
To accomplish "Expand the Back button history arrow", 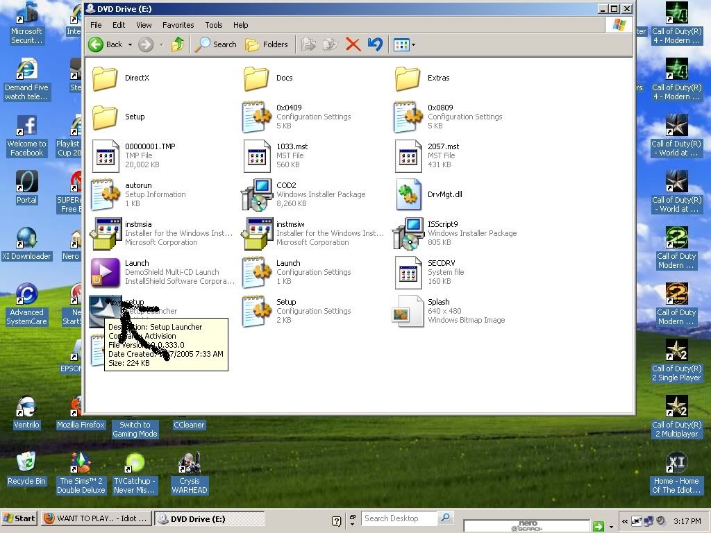I will (129, 44).
